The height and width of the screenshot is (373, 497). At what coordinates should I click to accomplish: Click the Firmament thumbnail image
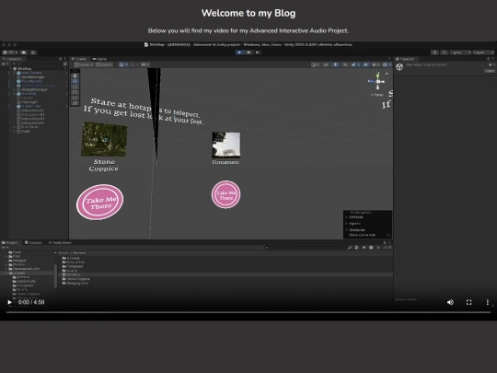coord(226,145)
